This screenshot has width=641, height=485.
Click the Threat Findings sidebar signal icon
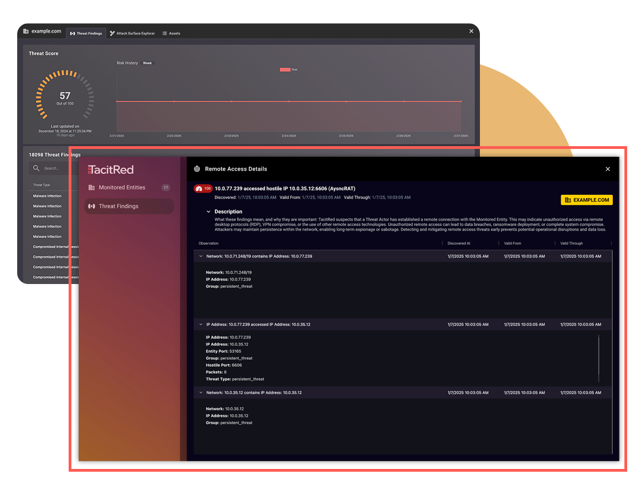92,207
